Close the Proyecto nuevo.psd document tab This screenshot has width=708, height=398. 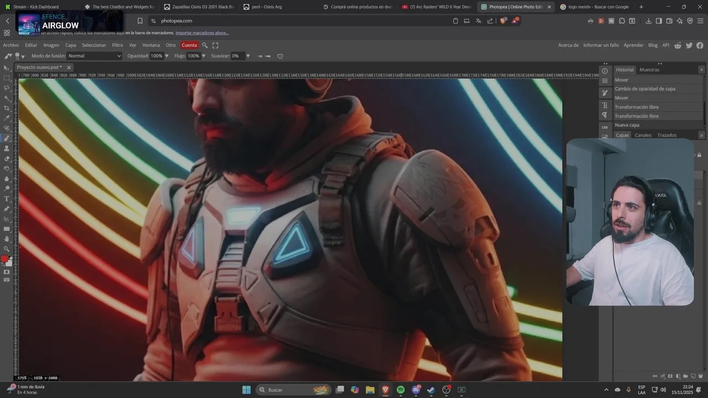coord(69,67)
